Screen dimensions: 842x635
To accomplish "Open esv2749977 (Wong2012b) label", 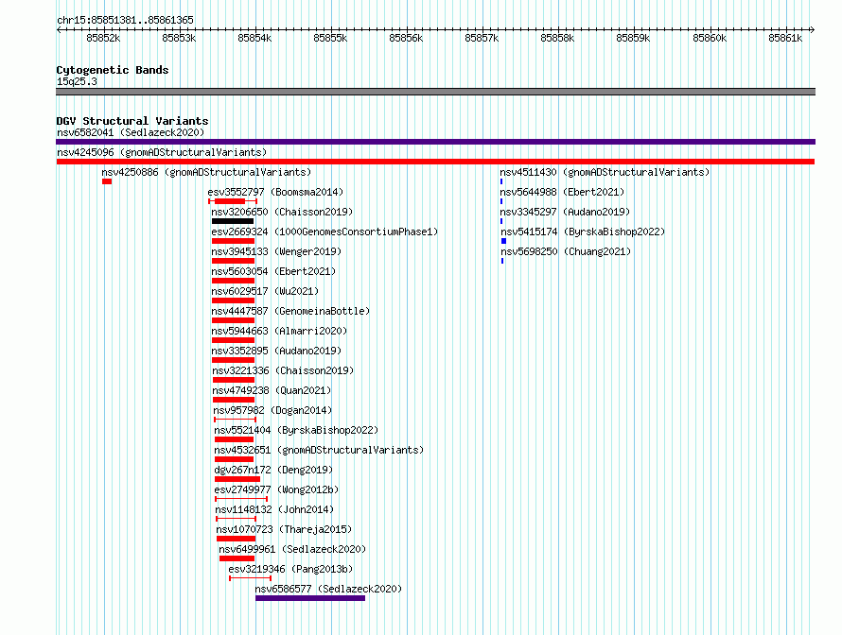I will [x=276, y=489].
